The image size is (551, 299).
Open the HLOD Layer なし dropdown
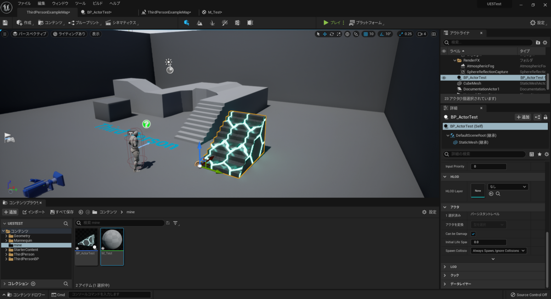(508, 187)
